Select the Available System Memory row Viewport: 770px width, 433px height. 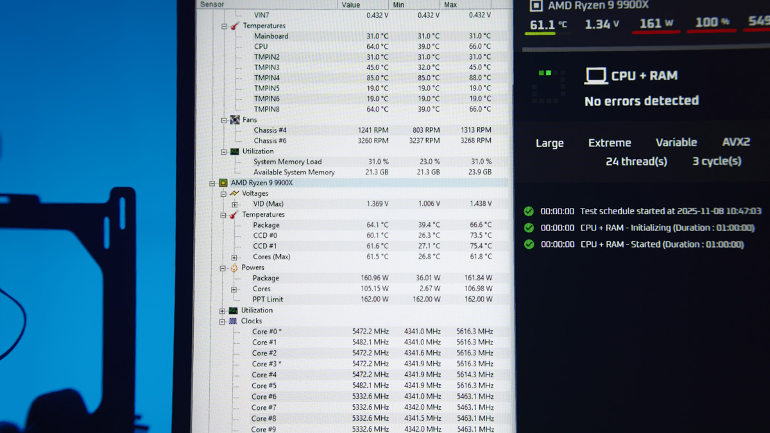point(352,173)
